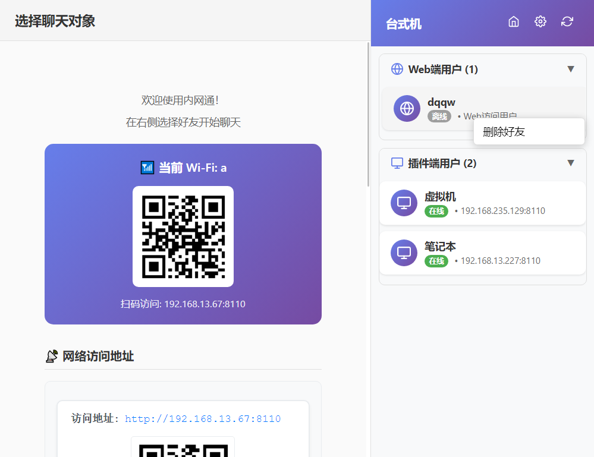Open settings via the gear icon
Screen dimensions: 594x457
coord(540,21)
